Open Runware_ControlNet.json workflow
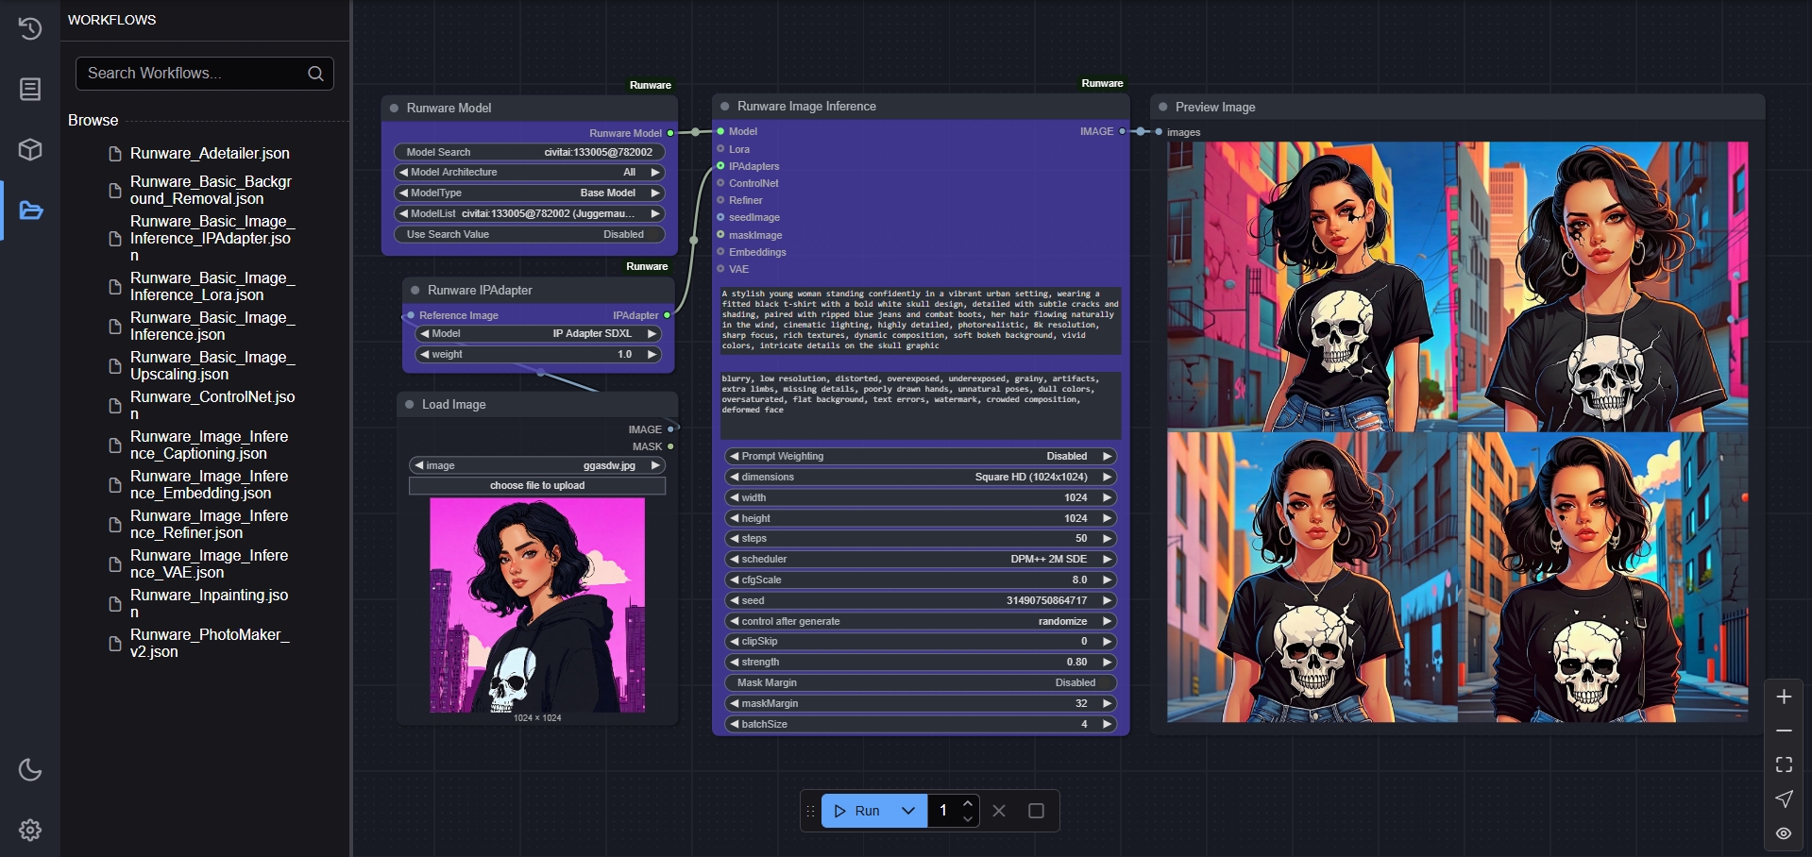1812x857 pixels. pos(212,405)
